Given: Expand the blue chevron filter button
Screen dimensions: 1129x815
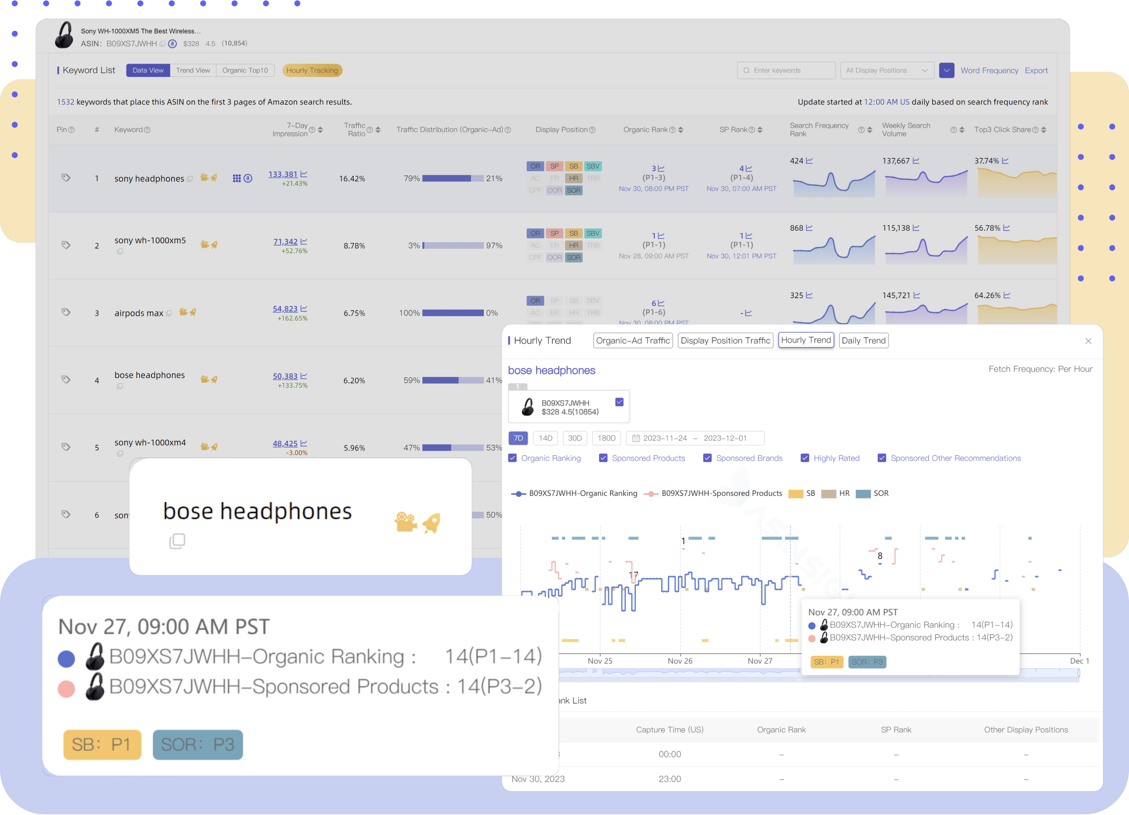Looking at the screenshot, I should tap(946, 71).
